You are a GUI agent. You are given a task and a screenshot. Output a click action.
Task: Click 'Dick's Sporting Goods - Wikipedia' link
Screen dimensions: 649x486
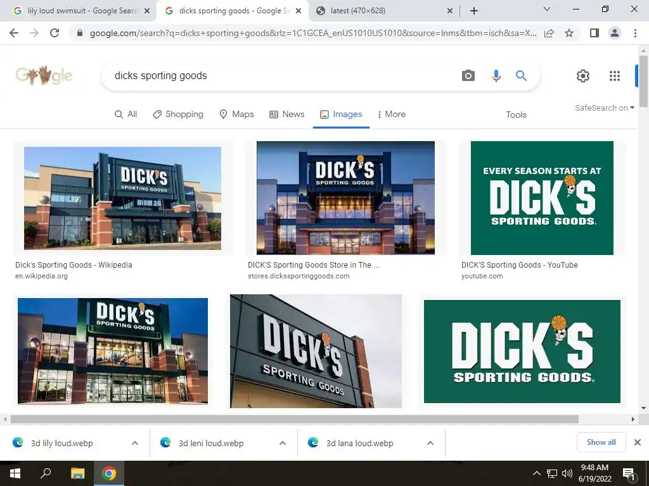click(x=74, y=265)
